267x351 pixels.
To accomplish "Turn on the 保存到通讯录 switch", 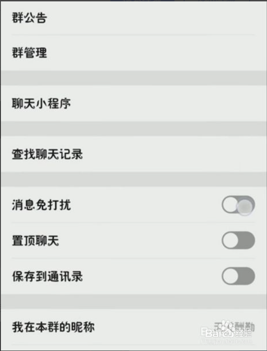I will [238, 276].
